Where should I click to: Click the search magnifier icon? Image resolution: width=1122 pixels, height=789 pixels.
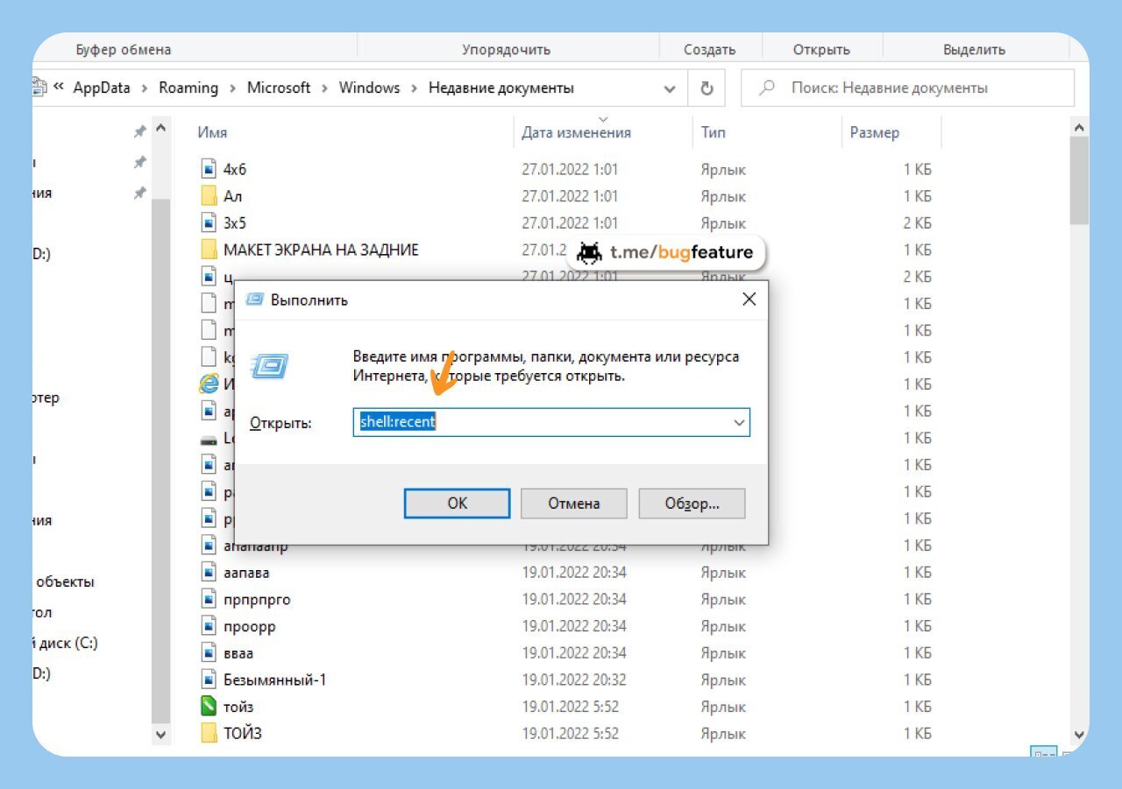[x=767, y=88]
